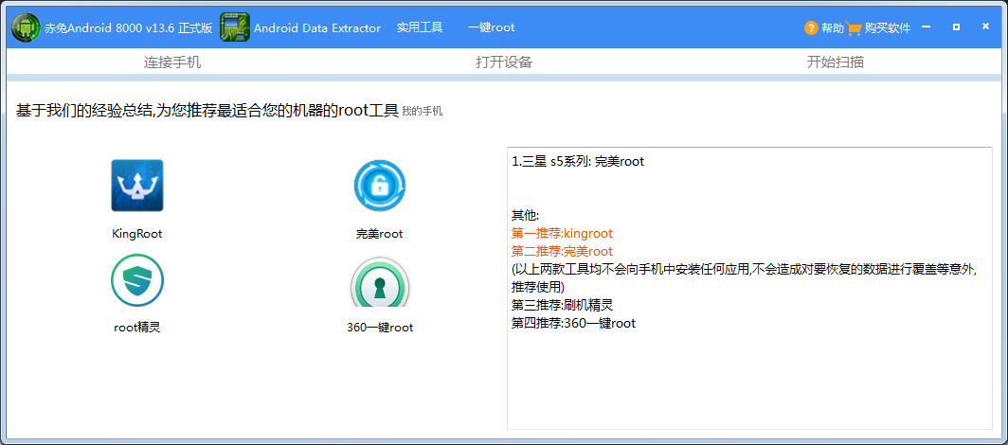Image resolution: width=1008 pixels, height=445 pixels.
Task: Open the 一键root menu
Action: tap(491, 27)
